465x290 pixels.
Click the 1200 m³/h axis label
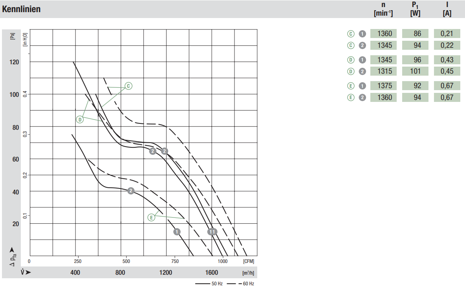pos(165,272)
